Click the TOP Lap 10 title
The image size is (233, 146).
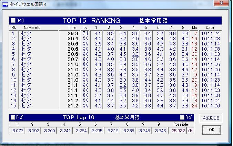[x=79, y=117]
